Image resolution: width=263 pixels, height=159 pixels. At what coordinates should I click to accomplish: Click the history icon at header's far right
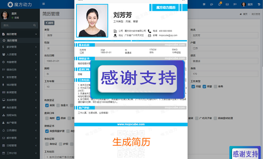coord(259,4)
